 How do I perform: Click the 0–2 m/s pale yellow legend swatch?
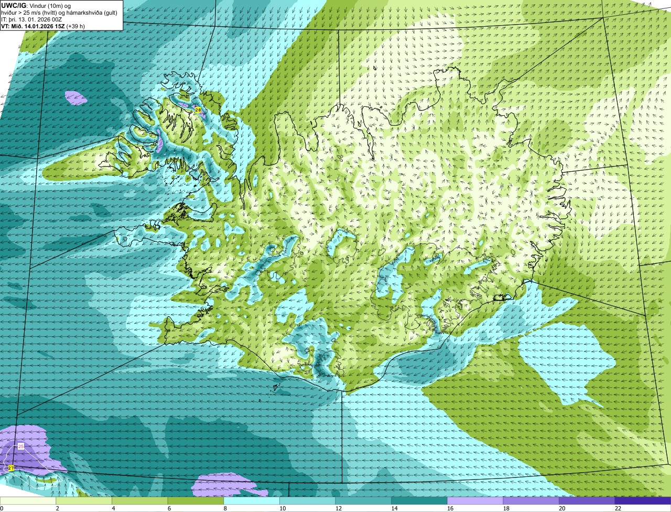pos(28,500)
